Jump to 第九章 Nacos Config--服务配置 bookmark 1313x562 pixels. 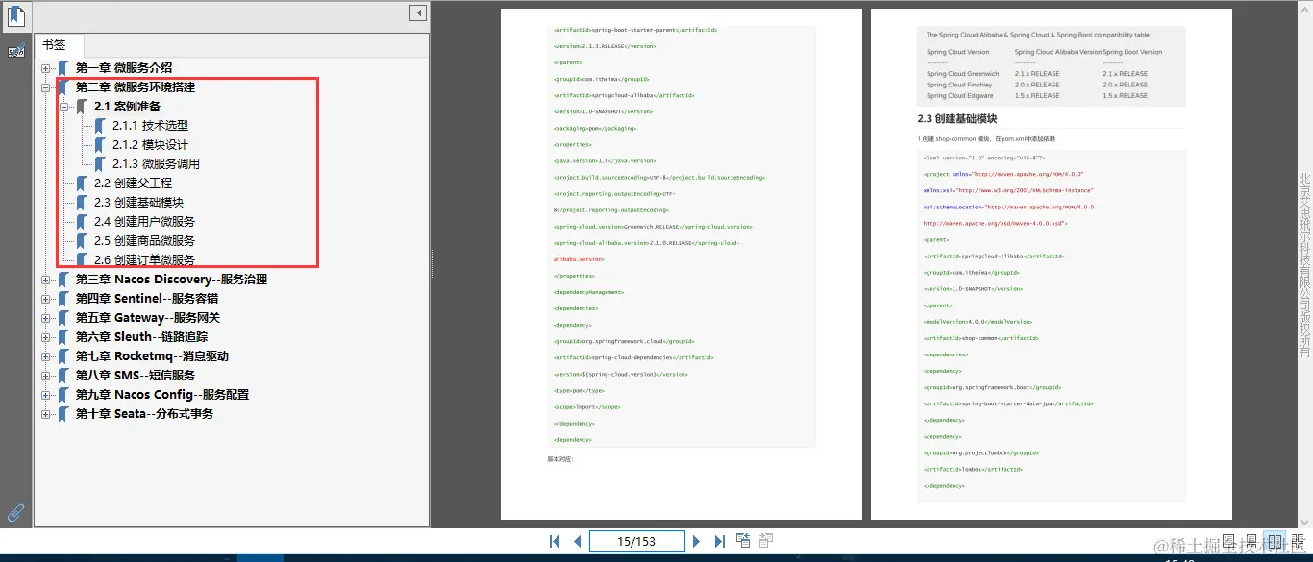pos(162,395)
